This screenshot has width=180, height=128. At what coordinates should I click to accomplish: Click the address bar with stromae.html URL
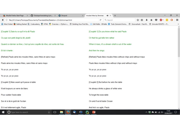pos(53,20)
